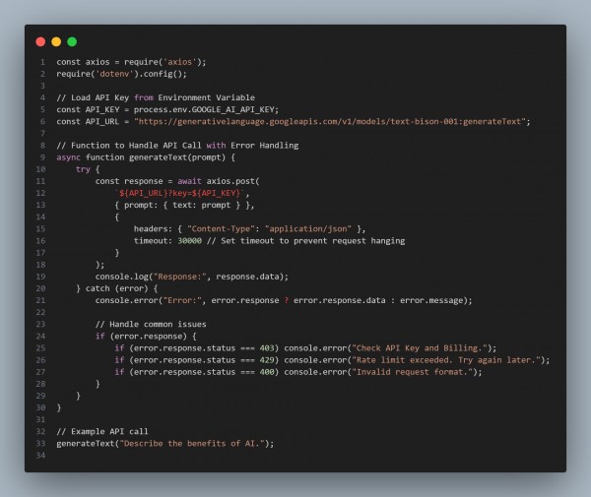Click '} catch (error) {' on line 20
591x497 pixels.
pos(117,288)
